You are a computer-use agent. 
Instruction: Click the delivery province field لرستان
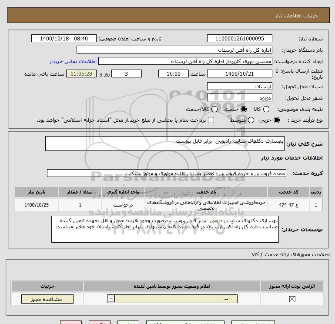[239, 86]
